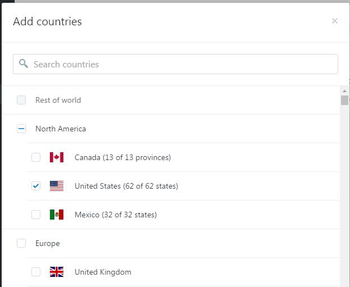Click the magnifying glass search icon
Image resolution: width=350 pixels, height=287 pixels.
[24, 63]
